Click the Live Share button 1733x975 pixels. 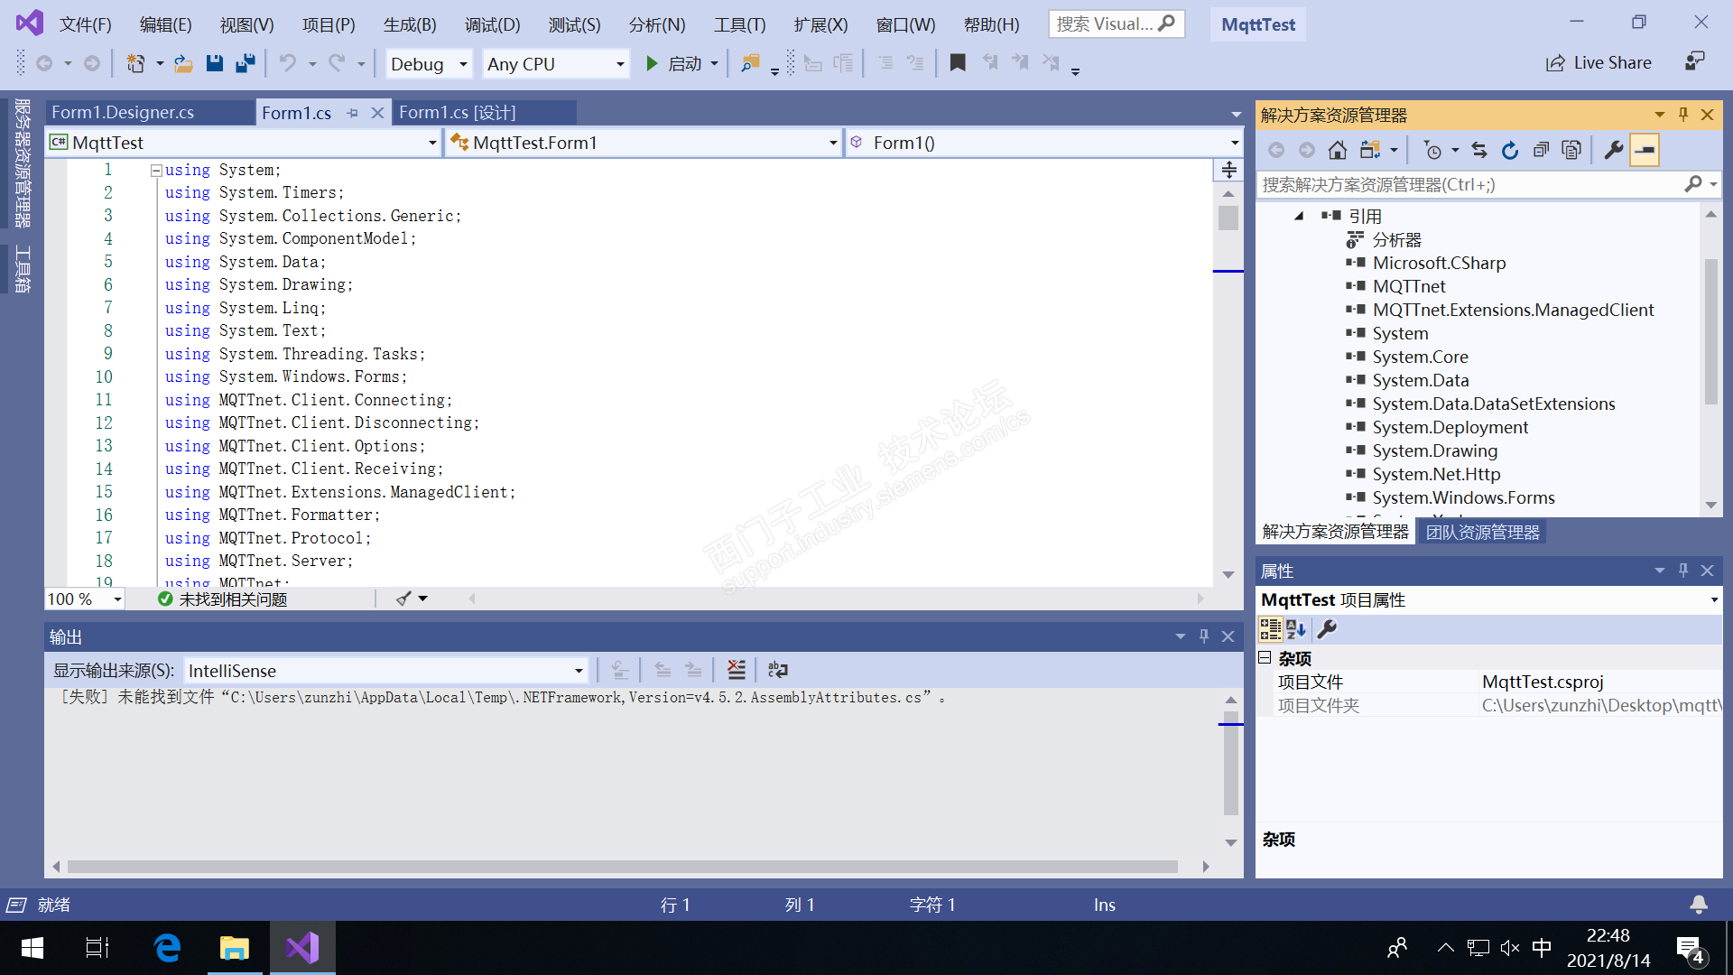click(1599, 63)
